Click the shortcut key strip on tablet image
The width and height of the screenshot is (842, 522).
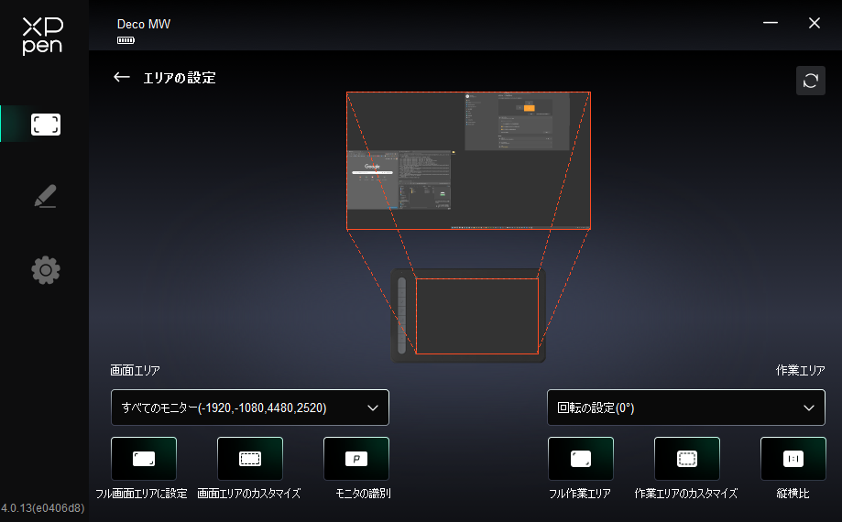click(402, 314)
